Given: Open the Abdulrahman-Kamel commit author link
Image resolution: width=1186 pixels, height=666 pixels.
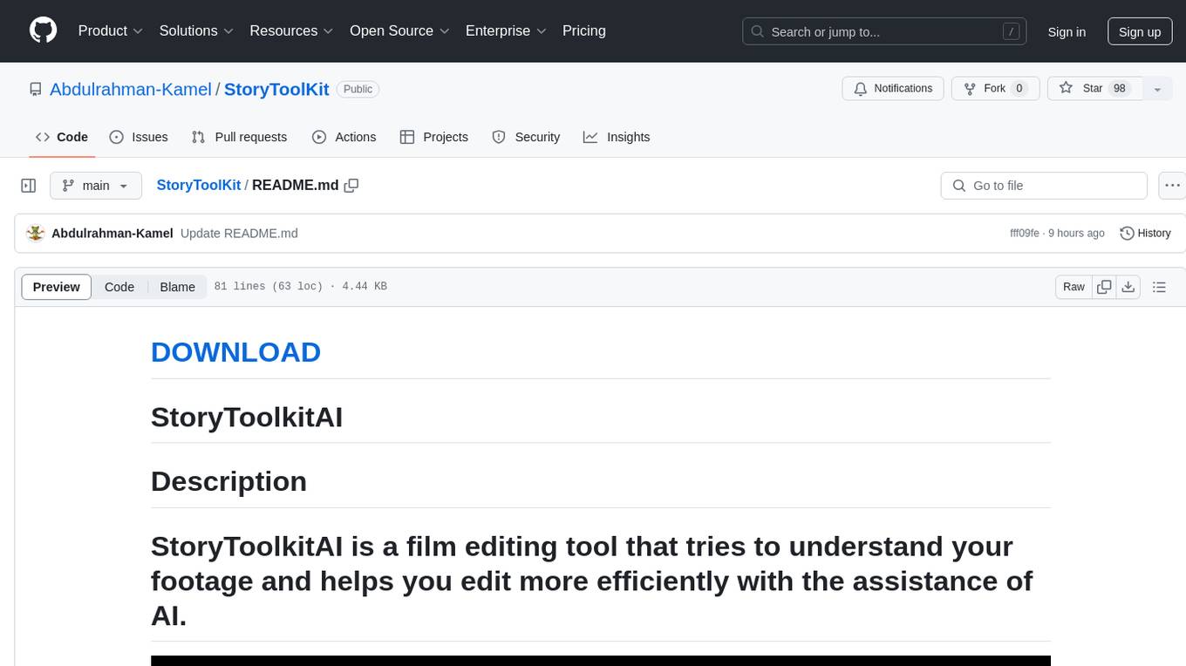Looking at the screenshot, I should tap(112, 233).
